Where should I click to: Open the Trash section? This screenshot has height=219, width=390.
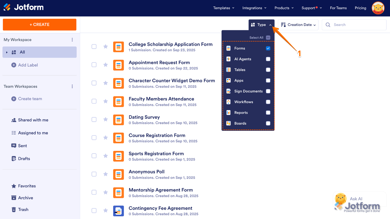click(24, 209)
